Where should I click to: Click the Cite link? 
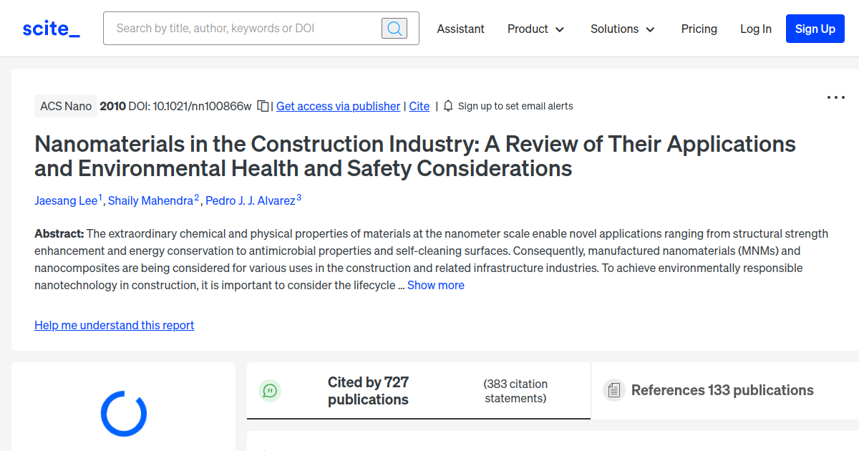click(419, 106)
